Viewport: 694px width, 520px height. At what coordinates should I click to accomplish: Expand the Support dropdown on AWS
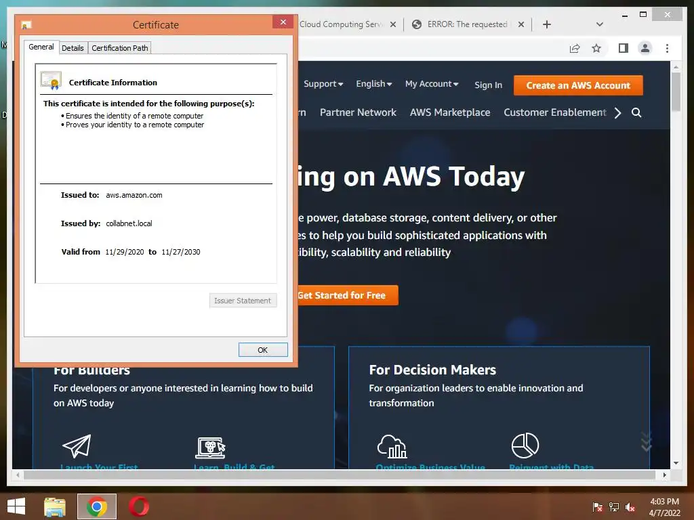pyautogui.click(x=323, y=84)
